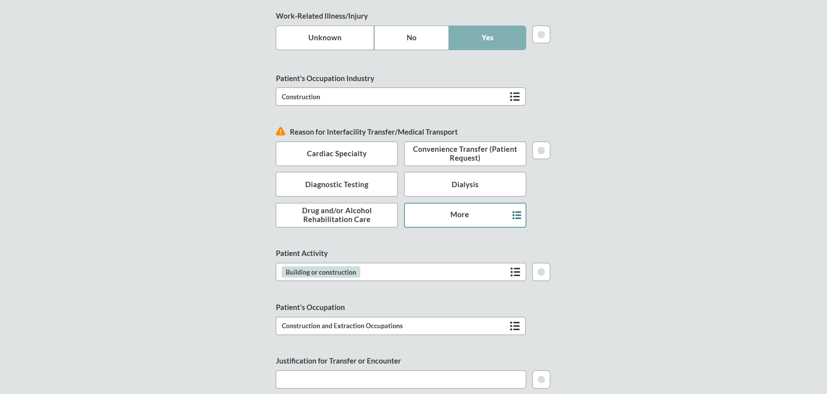
Task: Click list icon on the More button
Action: 516,215
